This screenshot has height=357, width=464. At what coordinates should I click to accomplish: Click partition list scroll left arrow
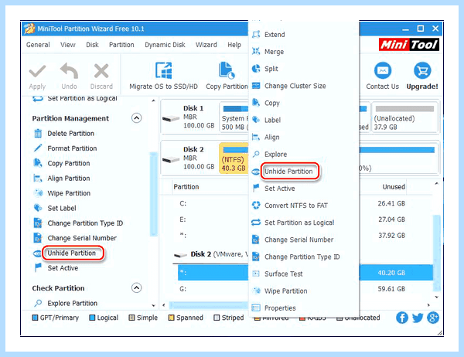164,305
